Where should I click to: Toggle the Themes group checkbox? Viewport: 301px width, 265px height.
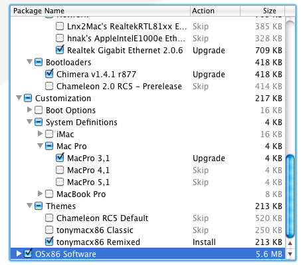39,206
